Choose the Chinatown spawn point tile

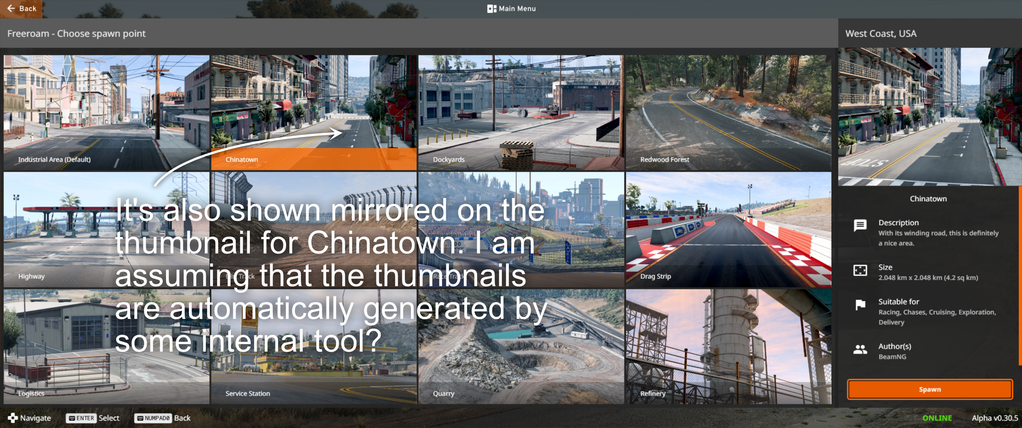[x=314, y=113]
